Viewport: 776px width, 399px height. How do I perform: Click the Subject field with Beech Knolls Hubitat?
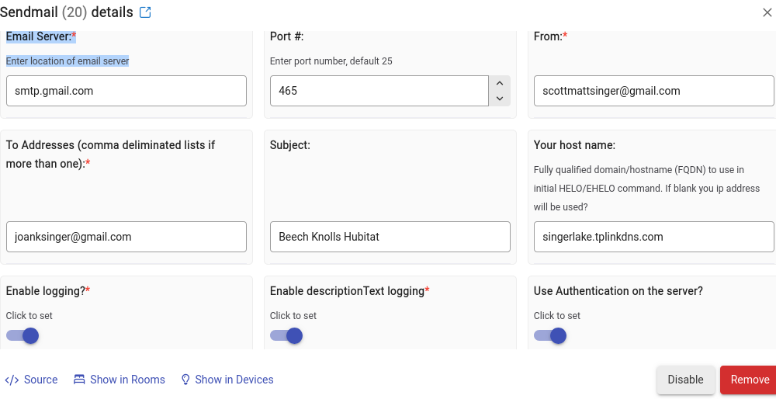[x=390, y=237]
